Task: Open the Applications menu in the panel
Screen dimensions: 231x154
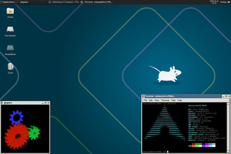Action: [8, 2]
